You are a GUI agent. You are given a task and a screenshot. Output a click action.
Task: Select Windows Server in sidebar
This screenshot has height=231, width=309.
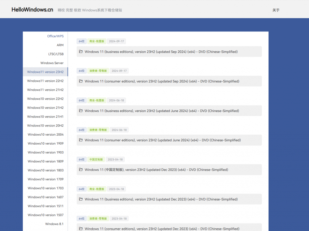(52, 63)
